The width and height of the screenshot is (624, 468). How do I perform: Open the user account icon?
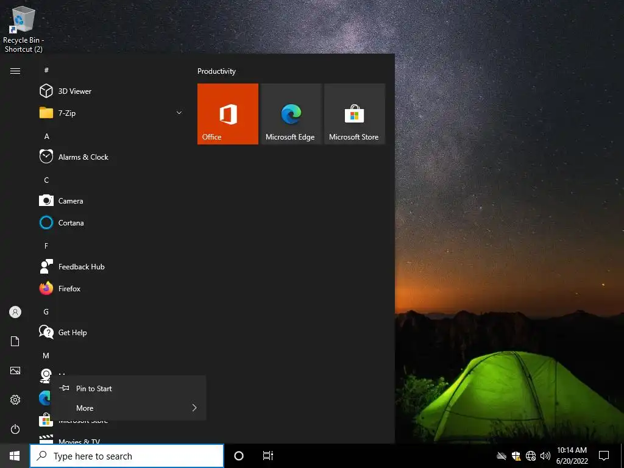[x=15, y=312]
